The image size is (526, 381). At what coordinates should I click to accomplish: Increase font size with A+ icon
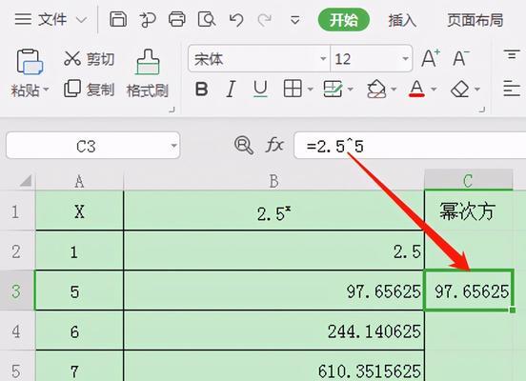click(431, 58)
